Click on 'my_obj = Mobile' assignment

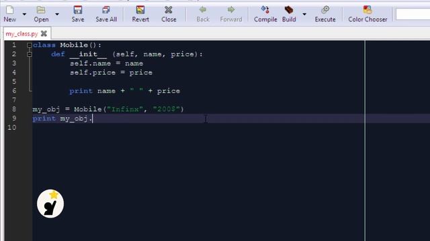tap(67, 109)
